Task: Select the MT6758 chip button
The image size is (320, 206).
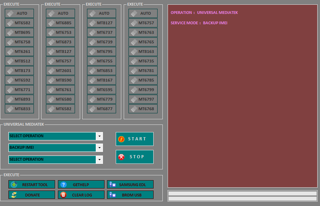Action: [x=20, y=42]
